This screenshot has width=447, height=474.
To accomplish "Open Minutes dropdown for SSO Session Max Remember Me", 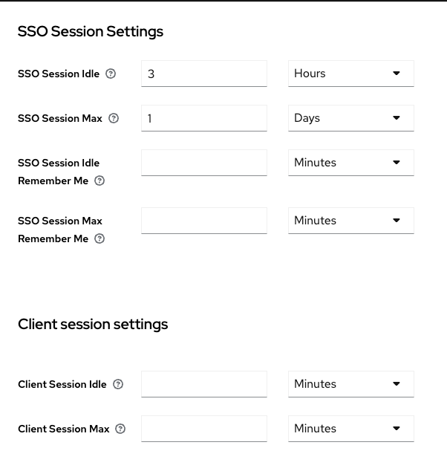I will click(x=351, y=221).
